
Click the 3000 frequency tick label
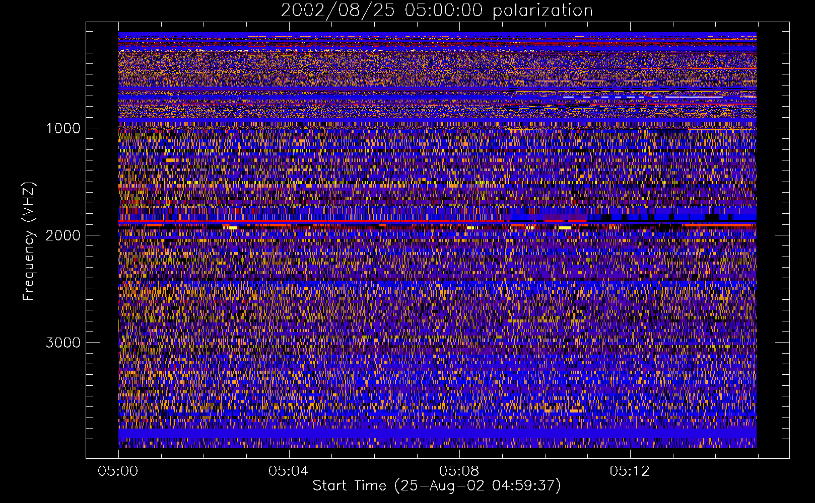tap(63, 343)
